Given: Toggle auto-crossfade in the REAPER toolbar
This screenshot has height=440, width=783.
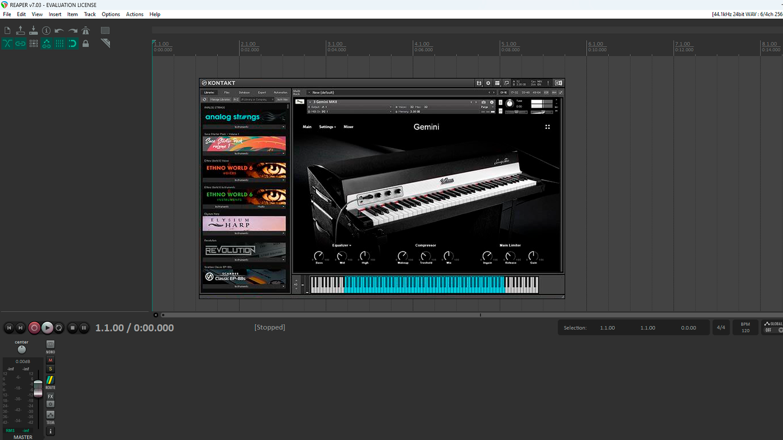Looking at the screenshot, I should point(7,44).
